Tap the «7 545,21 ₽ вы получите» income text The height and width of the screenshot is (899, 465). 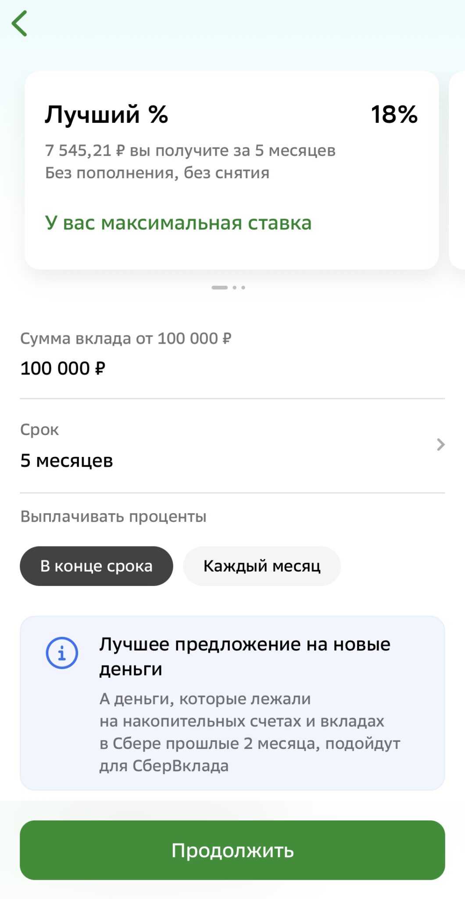tap(190, 151)
